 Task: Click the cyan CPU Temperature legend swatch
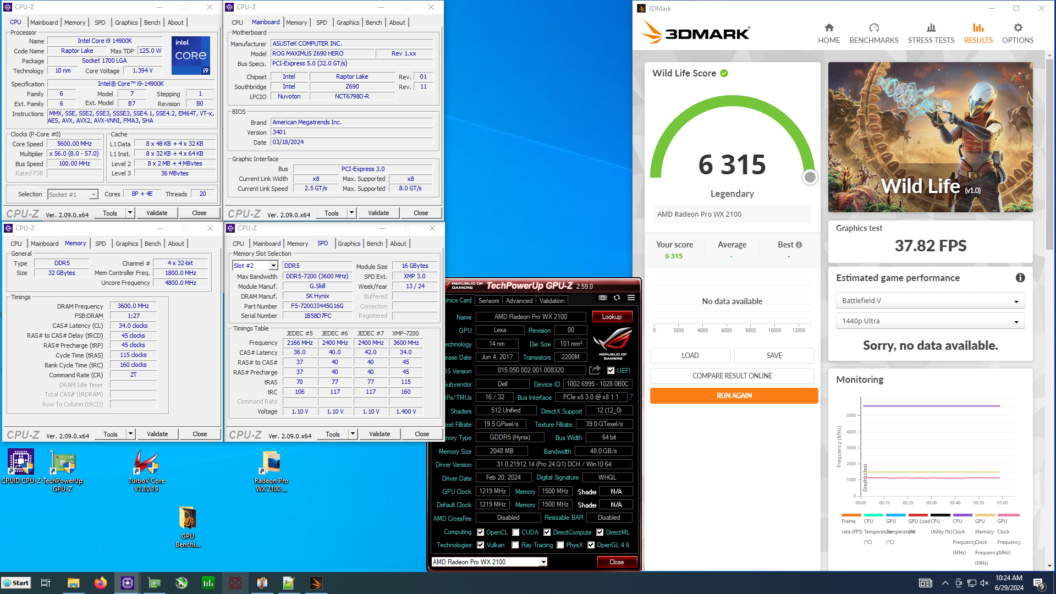click(873, 515)
